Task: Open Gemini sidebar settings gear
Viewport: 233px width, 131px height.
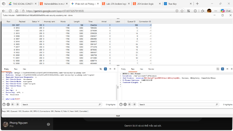Action: pyautogui.click(x=48, y=124)
